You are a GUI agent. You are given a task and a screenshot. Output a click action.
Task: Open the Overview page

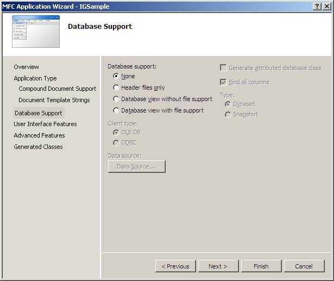tap(26, 67)
